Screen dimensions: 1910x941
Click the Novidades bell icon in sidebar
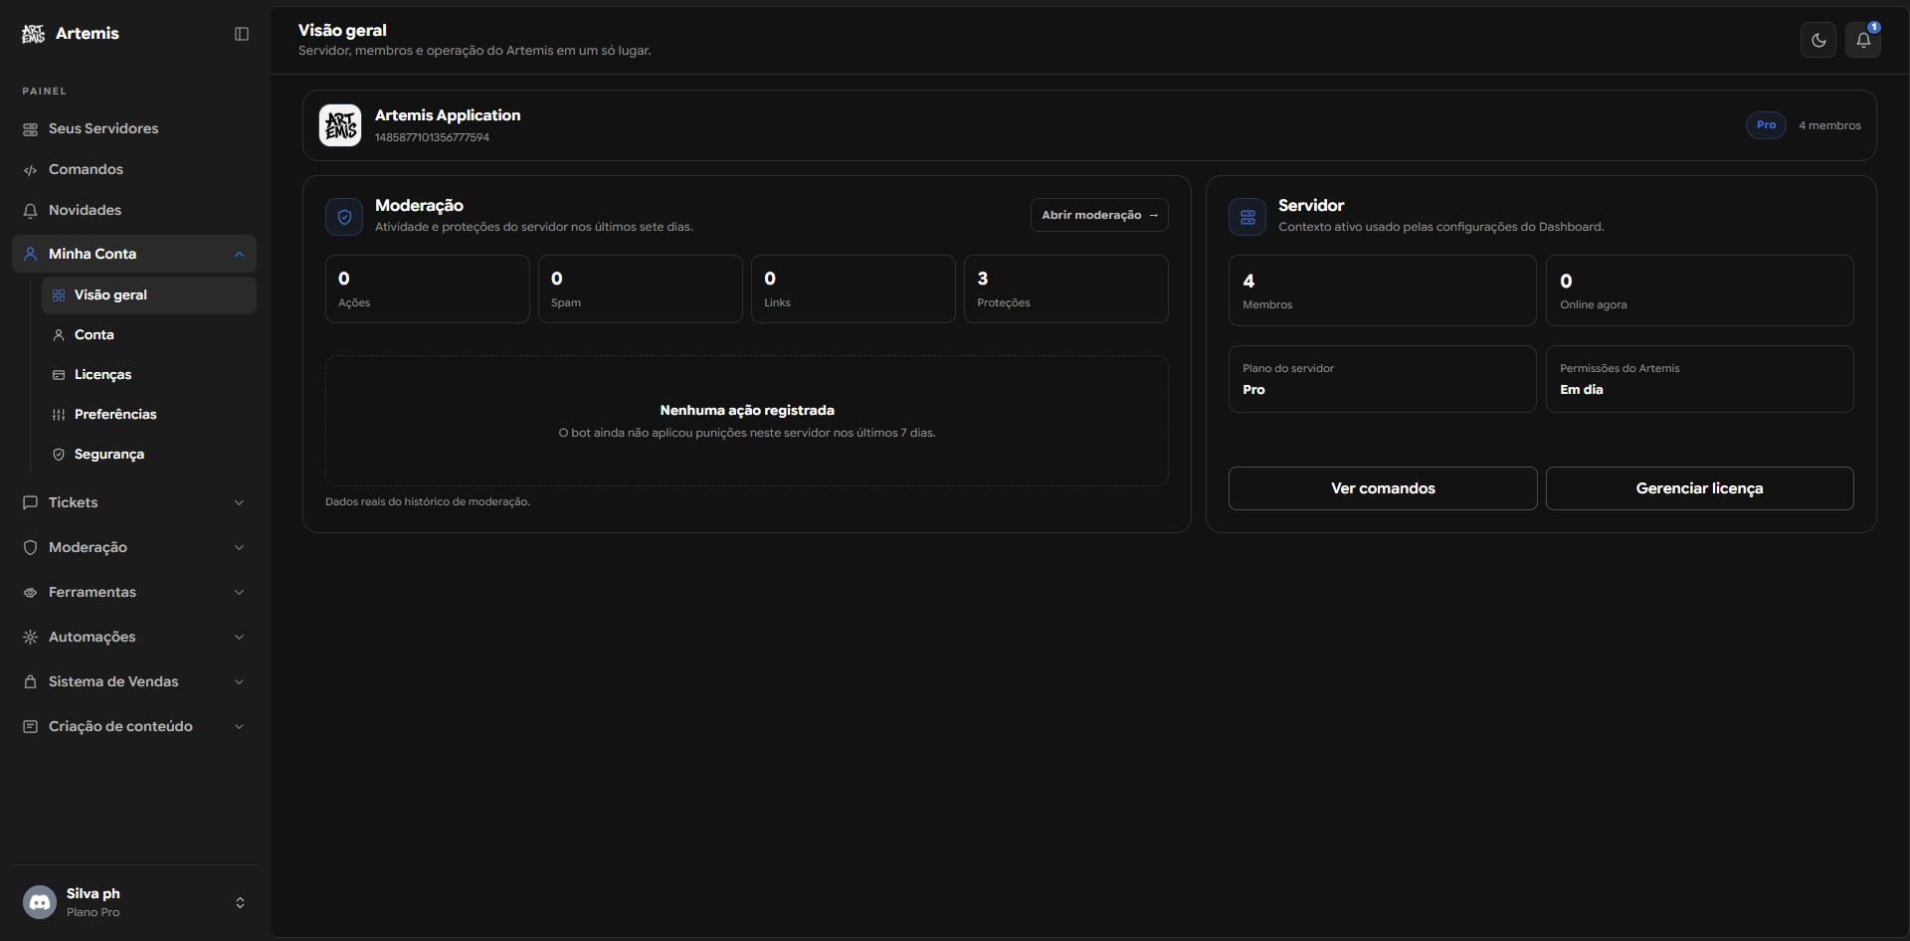point(31,211)
